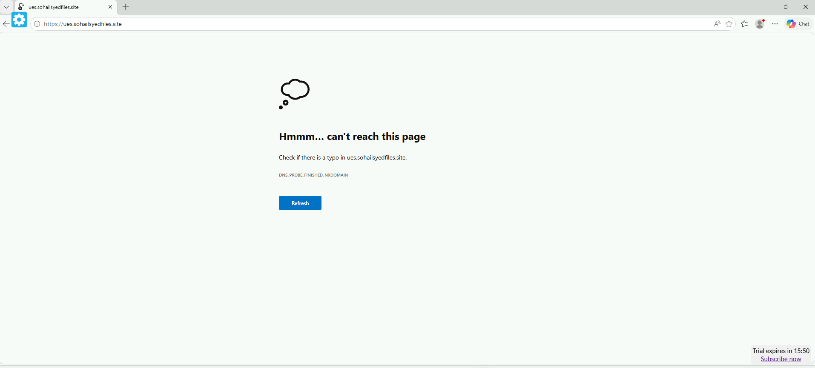Minimize the browser window

pos(766,7)
